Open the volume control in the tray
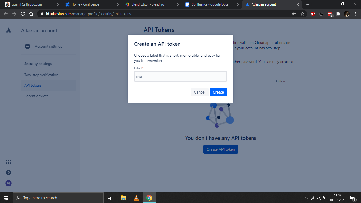Screen dimensions: 361x203 [319, 198]
